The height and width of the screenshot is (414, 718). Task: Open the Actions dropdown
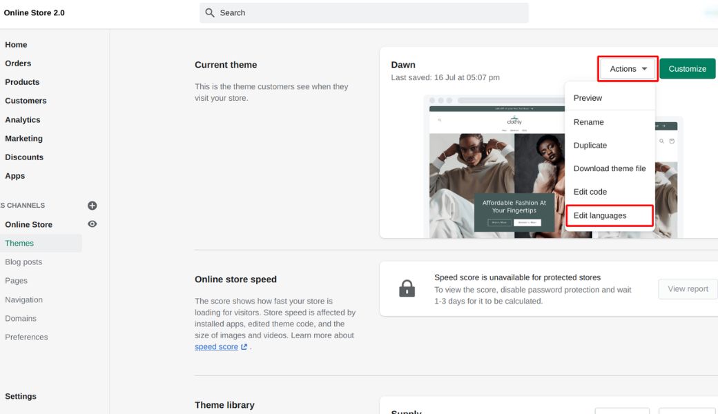[x=628, y=68]
